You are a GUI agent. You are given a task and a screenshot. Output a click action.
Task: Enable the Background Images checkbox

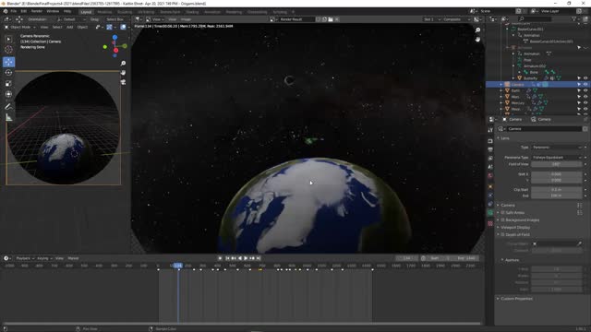(502, 219)
